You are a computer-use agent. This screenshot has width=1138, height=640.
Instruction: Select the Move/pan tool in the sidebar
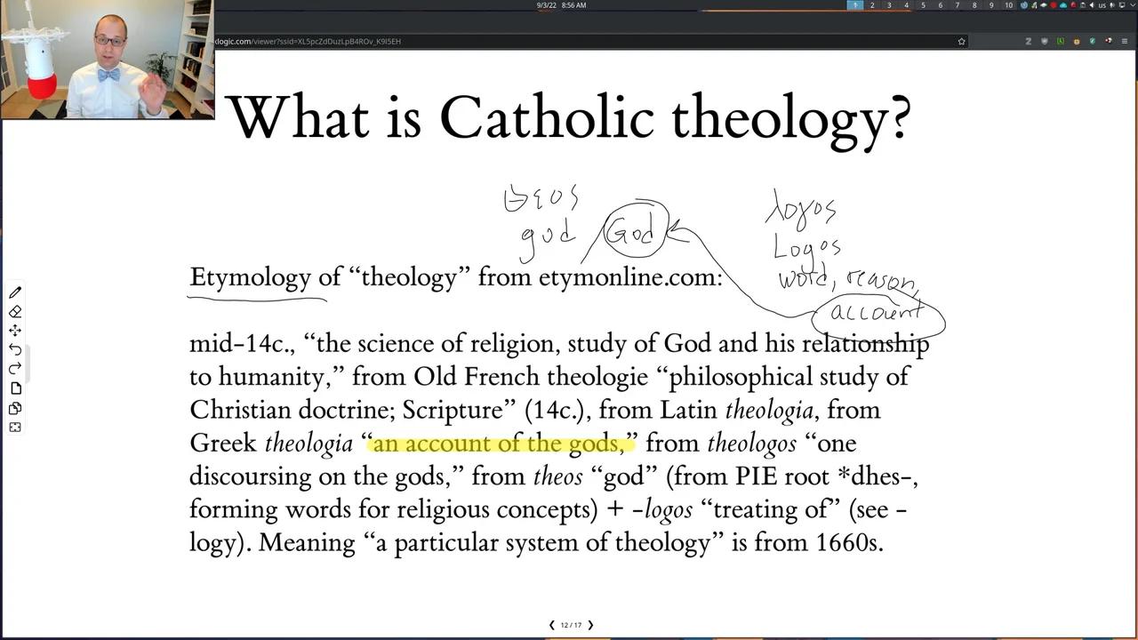pyautogui.click(x=15, y=331)
